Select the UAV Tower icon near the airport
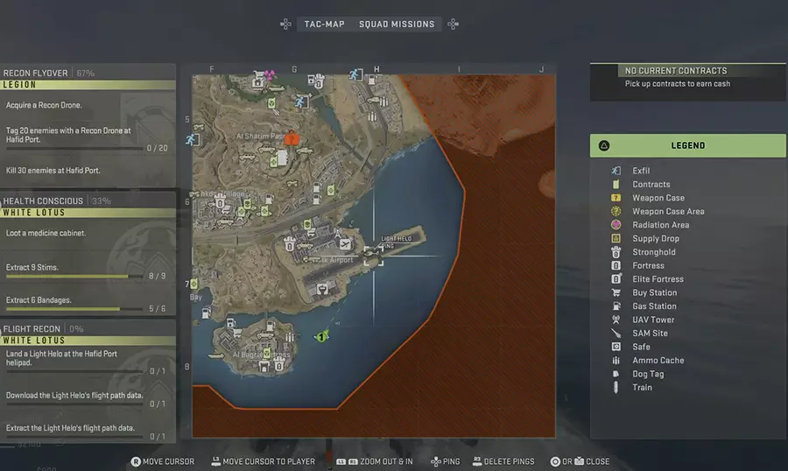788x471 pixels. pos(338,233)
